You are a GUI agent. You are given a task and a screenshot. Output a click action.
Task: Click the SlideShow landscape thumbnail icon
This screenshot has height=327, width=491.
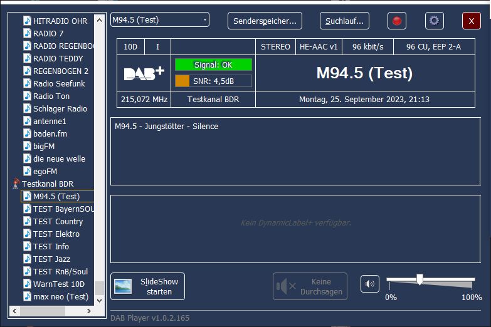pyautogui.click(x=123, y=286)
